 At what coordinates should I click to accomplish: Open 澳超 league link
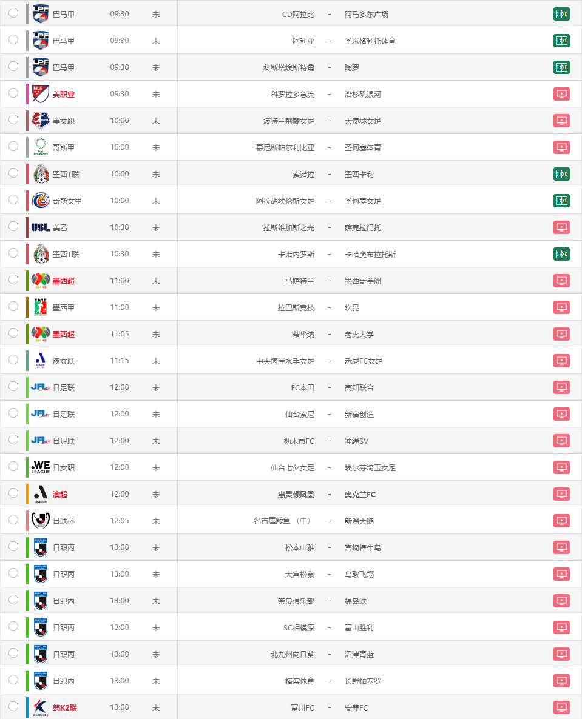coord(59,494)
